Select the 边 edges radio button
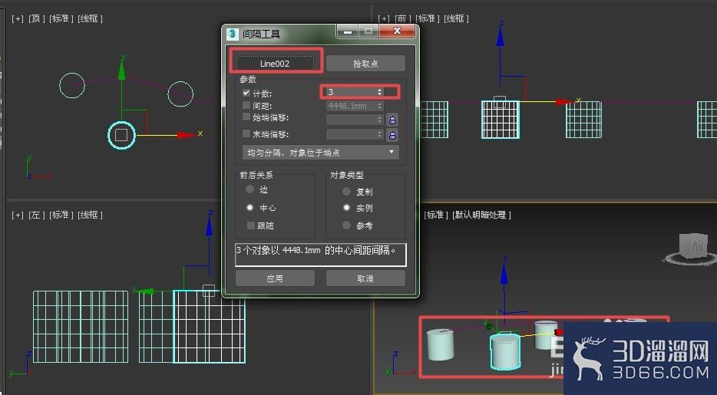717x395 pixels. 249,189
